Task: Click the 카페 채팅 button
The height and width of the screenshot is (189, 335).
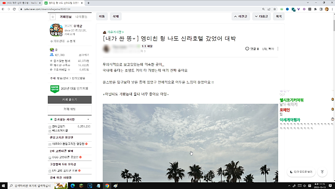Action: 70,109
